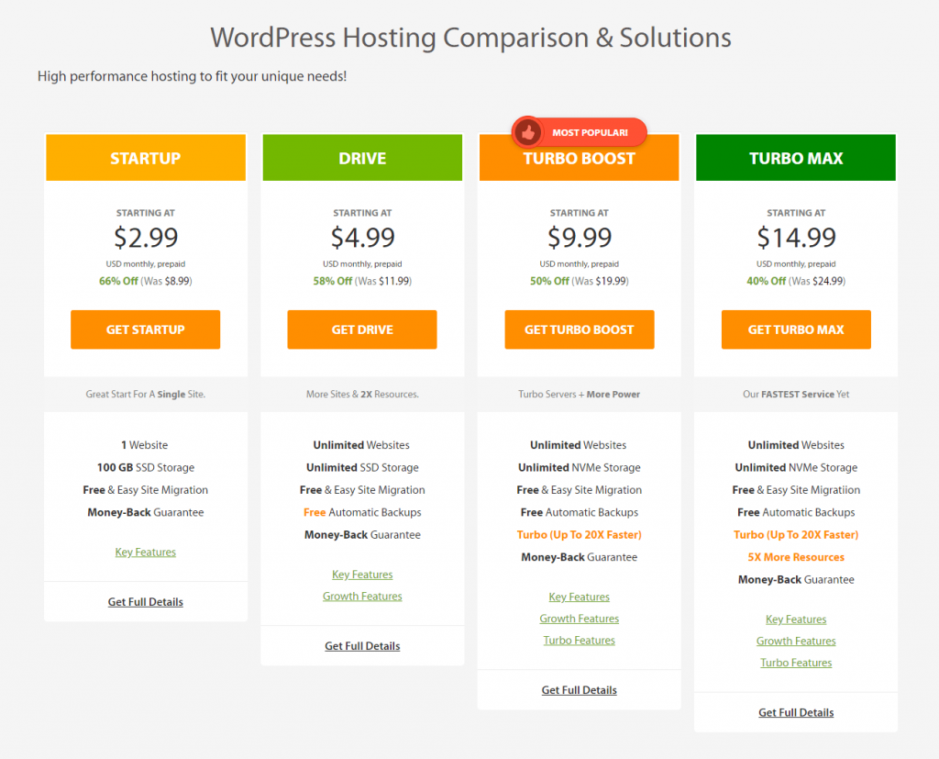Click 'More Sites & 2X Resources.' tagline
The width and height of the screenshot is (939, 759).
point(362,394)
